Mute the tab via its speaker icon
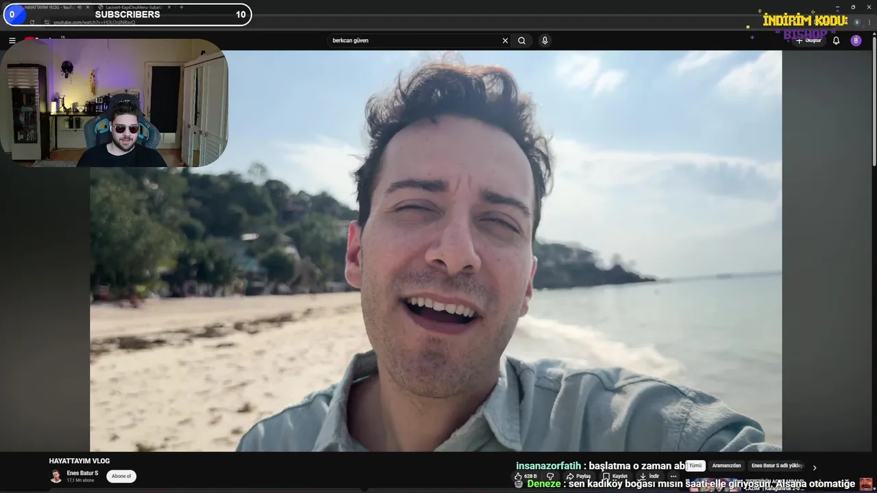 pos(79,7)
